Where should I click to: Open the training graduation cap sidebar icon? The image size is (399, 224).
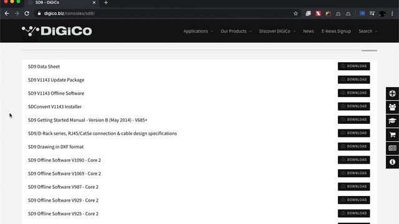(x=392, y=121)
